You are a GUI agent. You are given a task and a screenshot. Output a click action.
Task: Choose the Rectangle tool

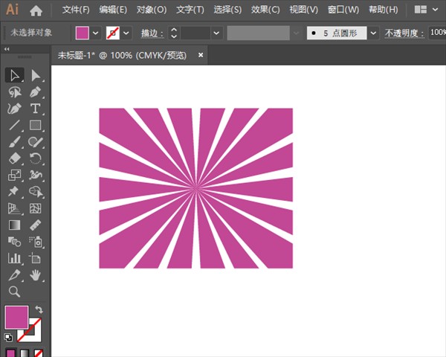[x=35, y=125]
